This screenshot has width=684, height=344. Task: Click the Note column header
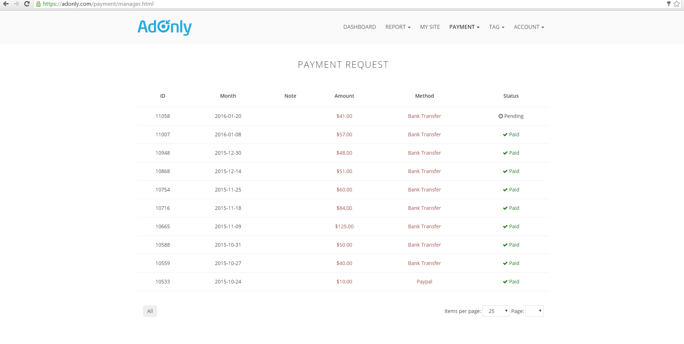click(x=290, y=96)
